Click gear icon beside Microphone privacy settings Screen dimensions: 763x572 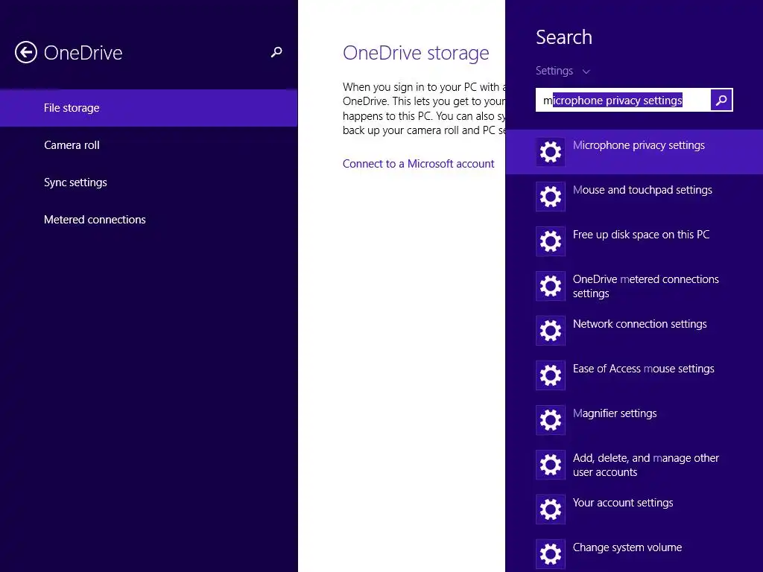click(x=551, y=152)
